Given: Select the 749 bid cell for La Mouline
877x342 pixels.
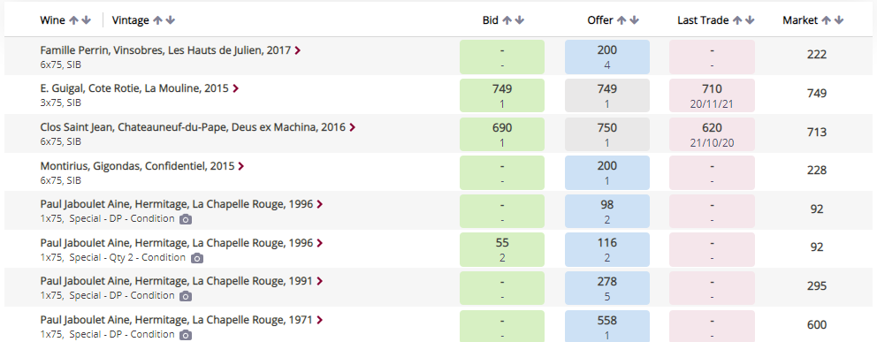Looking at the screenshot, I should (502, 94).
